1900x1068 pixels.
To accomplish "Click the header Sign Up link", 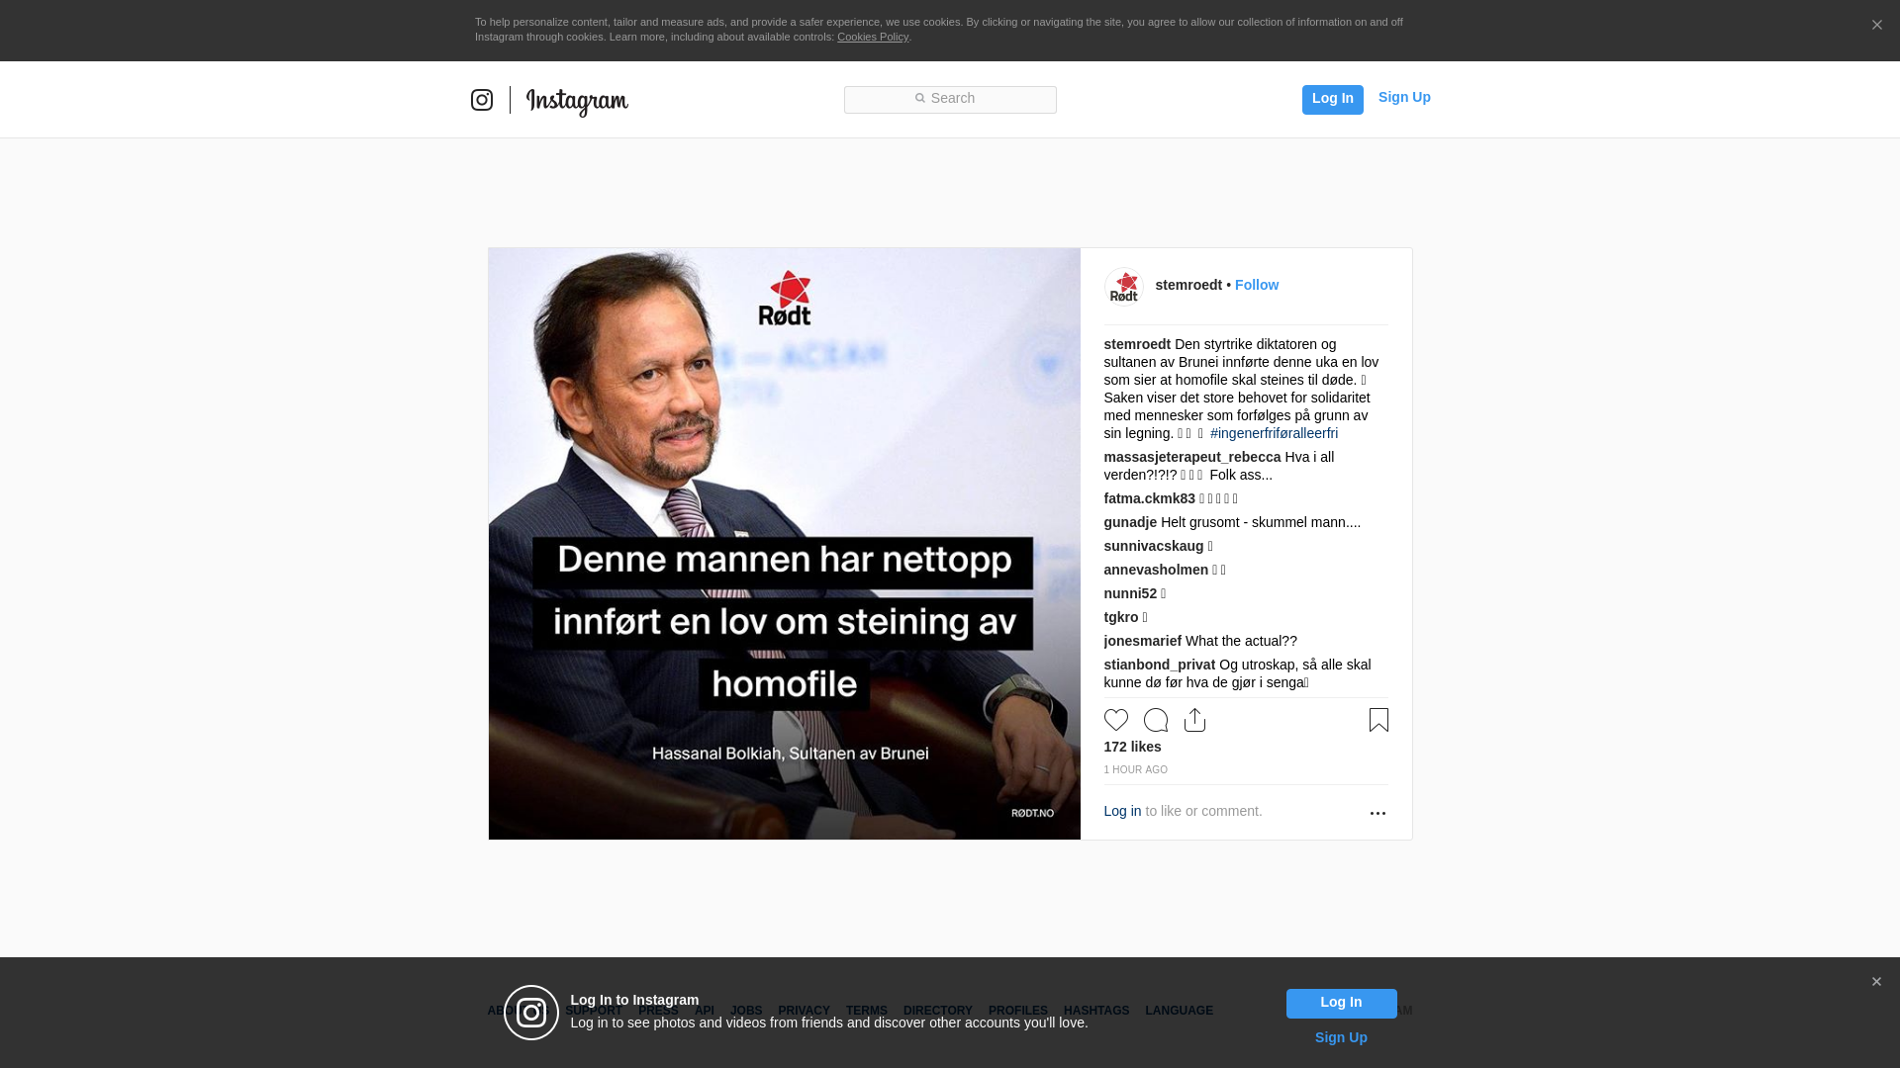I will [1404, 98].
